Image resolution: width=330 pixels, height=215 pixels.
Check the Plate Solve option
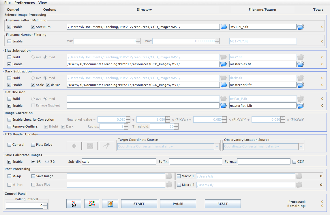click(33, 145)
